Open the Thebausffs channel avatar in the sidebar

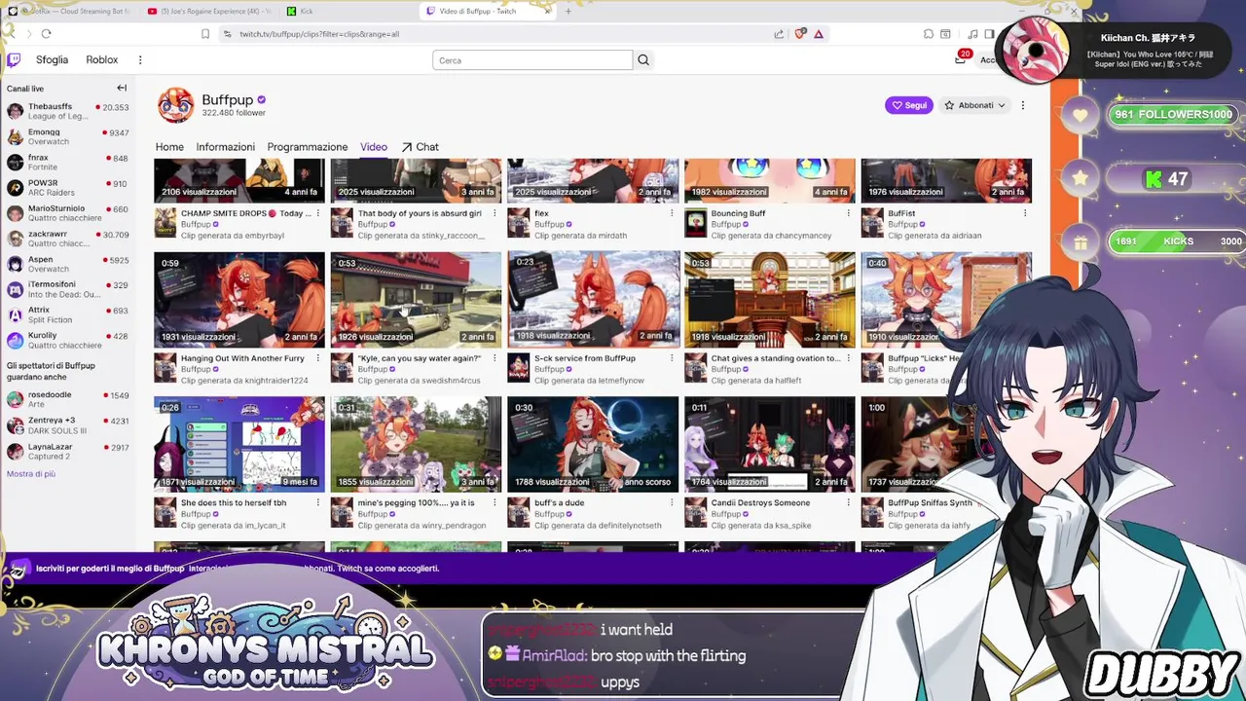point(15,111)
